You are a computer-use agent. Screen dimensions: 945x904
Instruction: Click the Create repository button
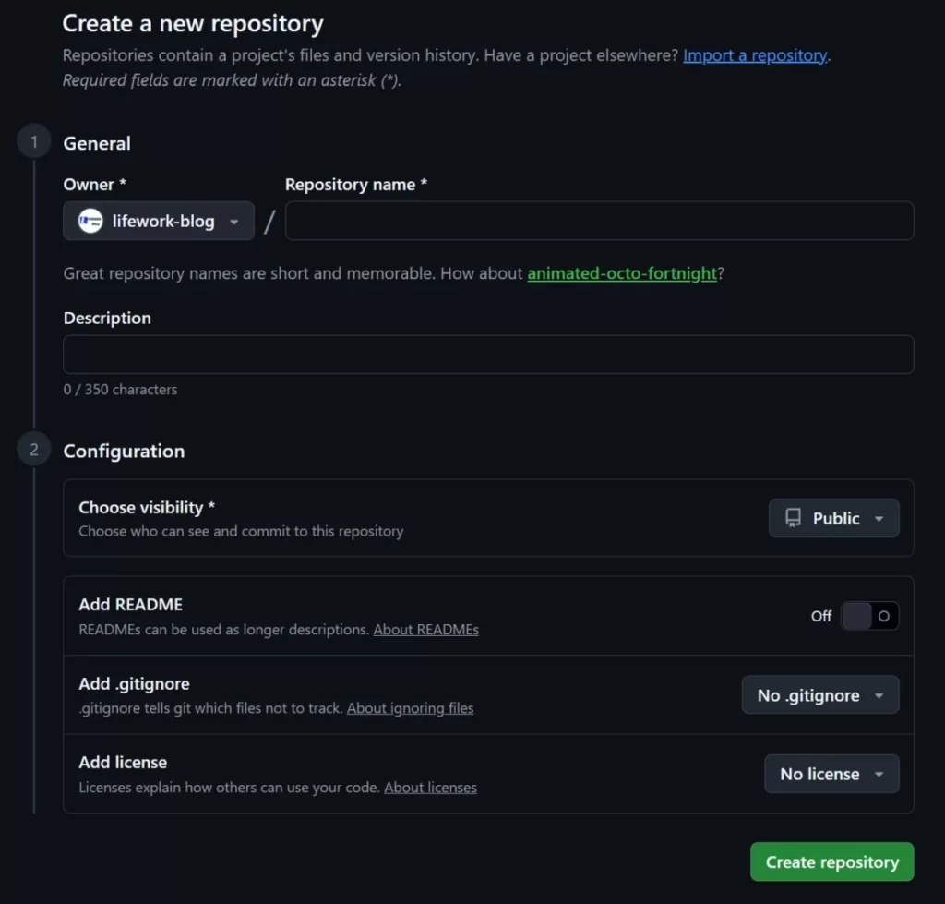[x=831, y=862]
